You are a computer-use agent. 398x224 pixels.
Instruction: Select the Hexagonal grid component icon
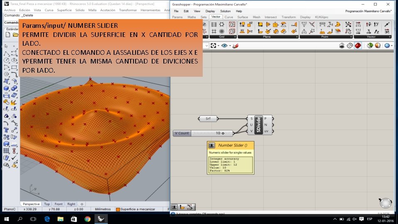(x=221, y=24)
